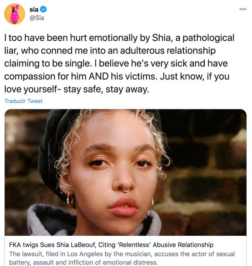Click the 'Traducir Tweet' link
This screenshot has width=252, height=266.
pos(24,101)
